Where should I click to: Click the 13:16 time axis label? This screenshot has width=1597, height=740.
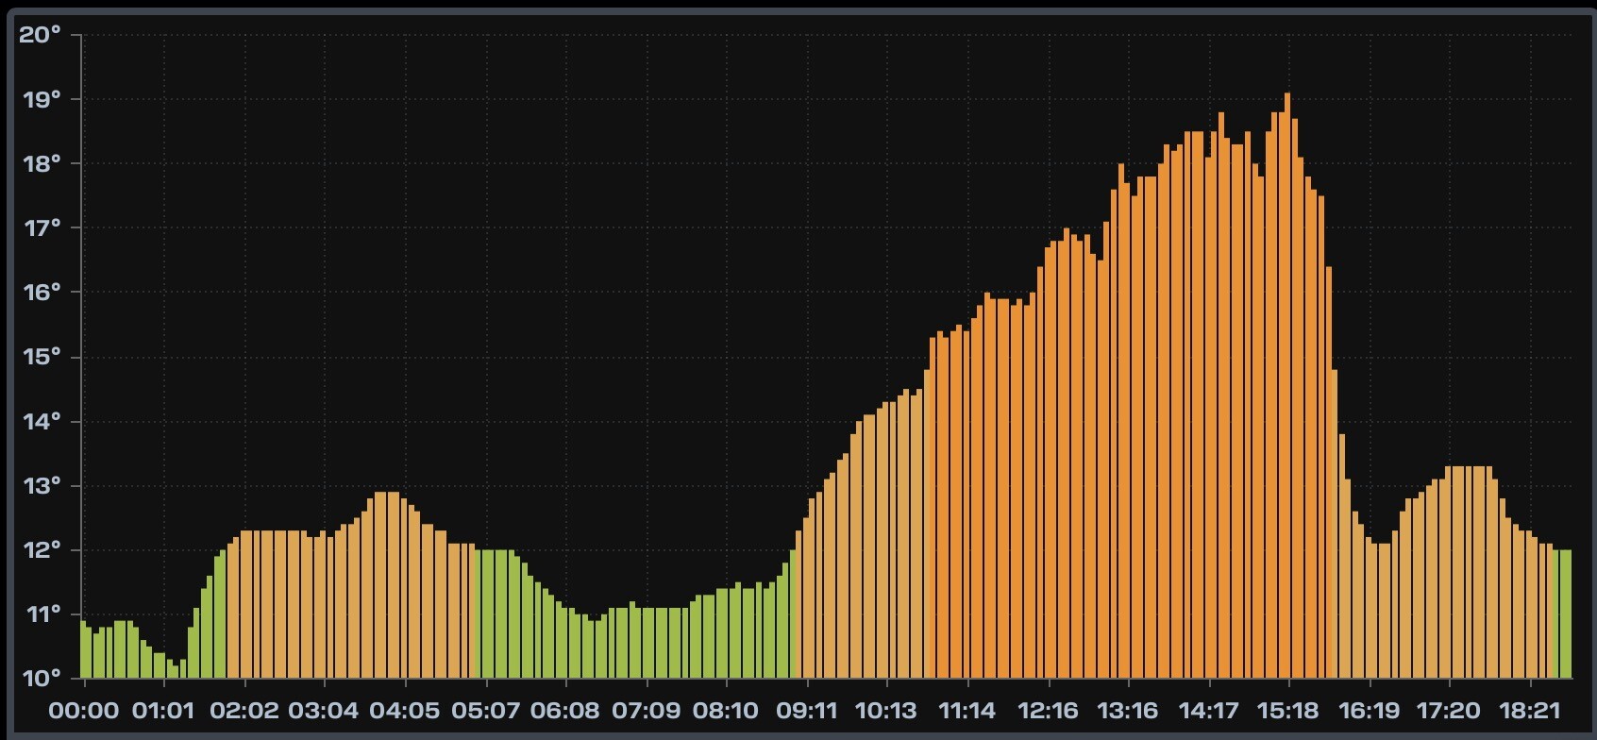1128,710
